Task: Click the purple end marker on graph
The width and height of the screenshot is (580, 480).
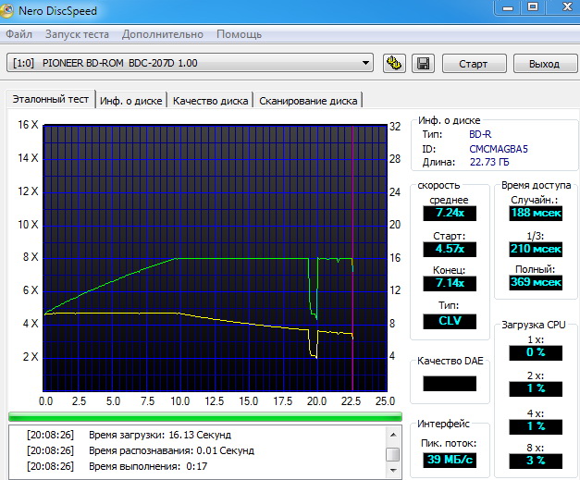Action: (x=352, y=259)
